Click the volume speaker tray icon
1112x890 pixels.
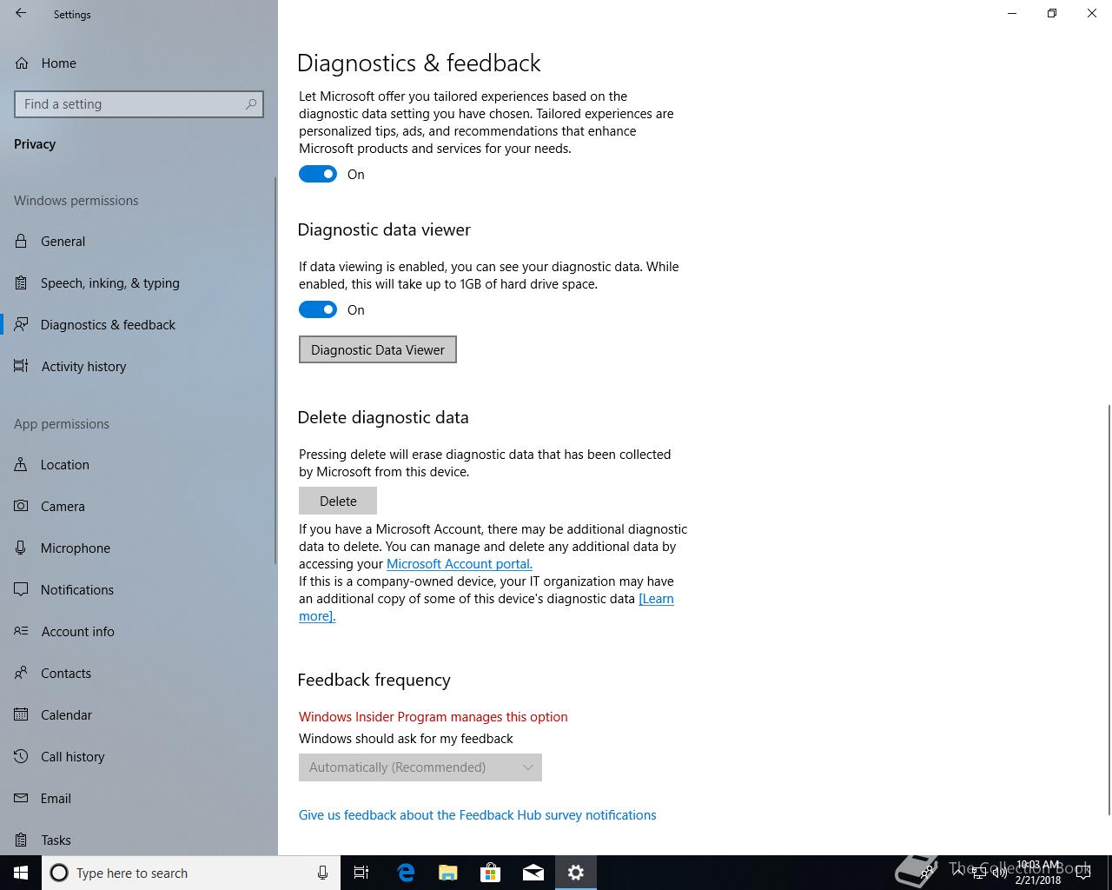pos(1000,873)
